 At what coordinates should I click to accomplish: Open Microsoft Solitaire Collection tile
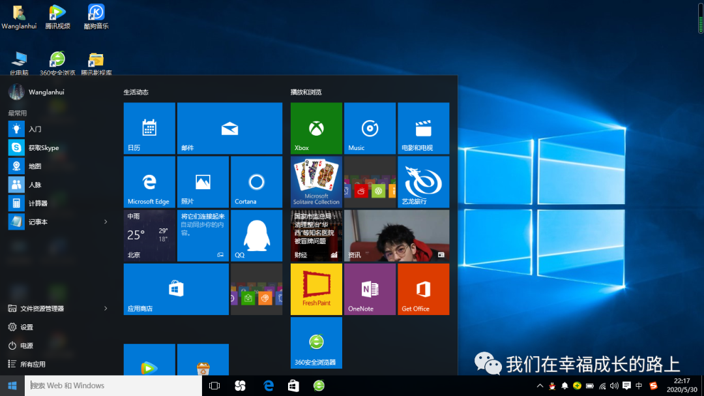point(316,181)
